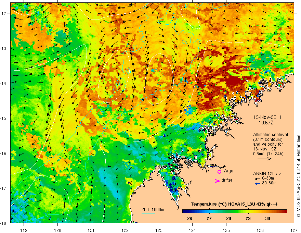
Task: Click the '(0.1m contours)' legend line
Action: 268,139
